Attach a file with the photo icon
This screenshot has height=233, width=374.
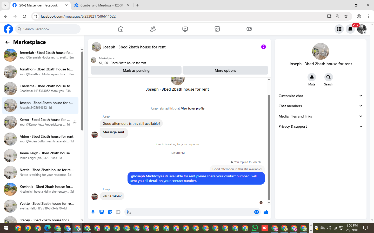(102, 212)
